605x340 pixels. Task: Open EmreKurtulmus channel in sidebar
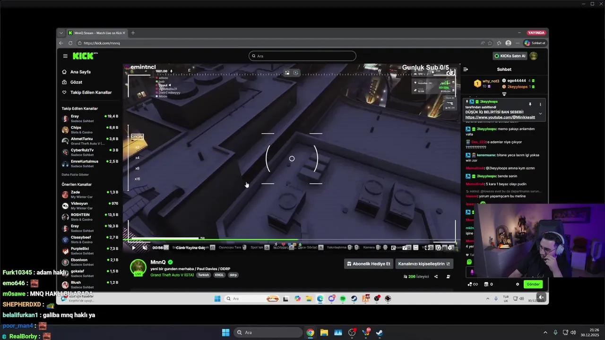coord(90,163)
